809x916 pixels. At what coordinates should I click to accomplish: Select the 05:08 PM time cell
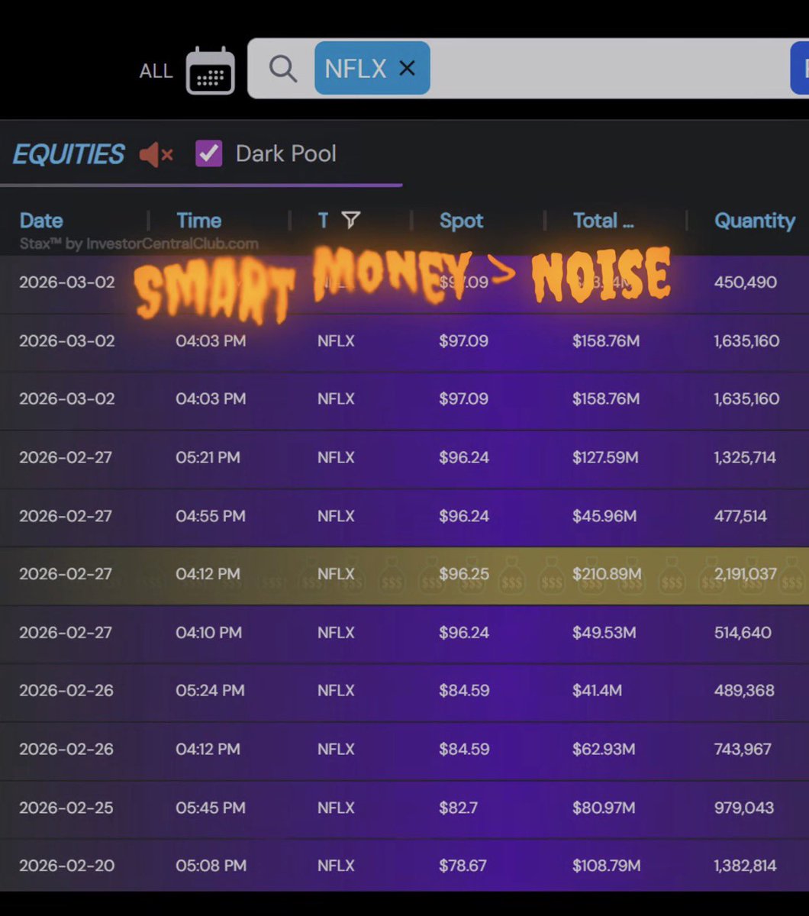click(x=211, y=865)
